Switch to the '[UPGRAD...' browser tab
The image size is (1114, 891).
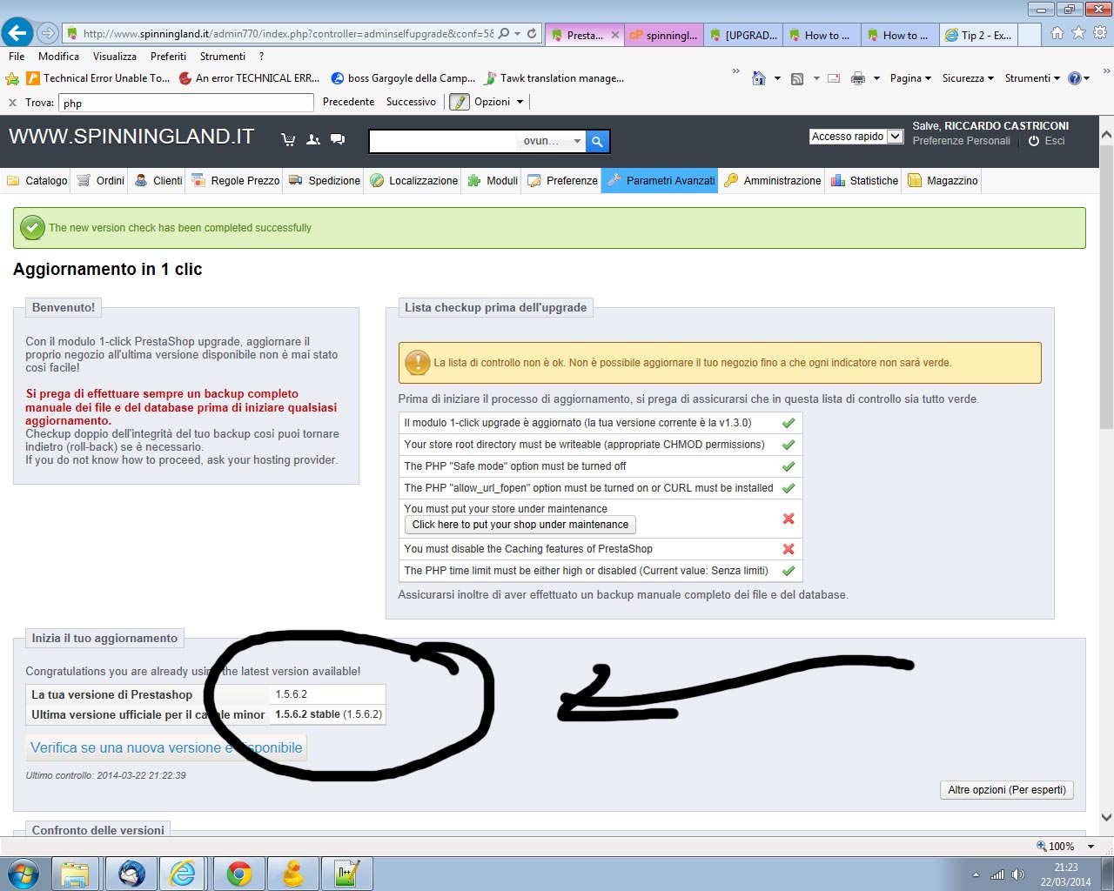[x=742, y=35]
